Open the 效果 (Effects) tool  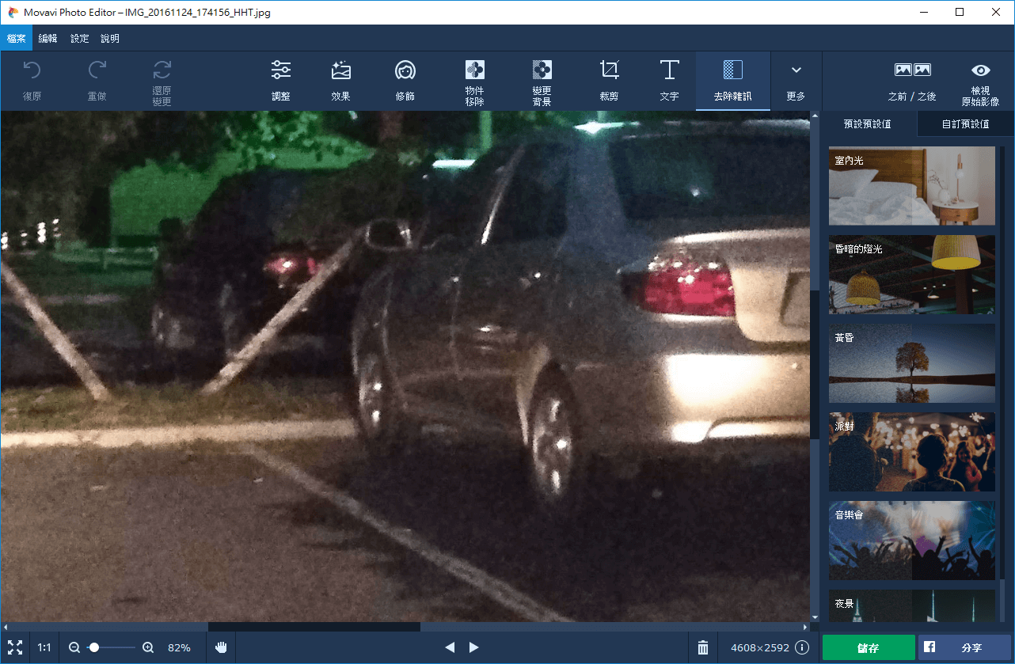[x=340, y=81]
